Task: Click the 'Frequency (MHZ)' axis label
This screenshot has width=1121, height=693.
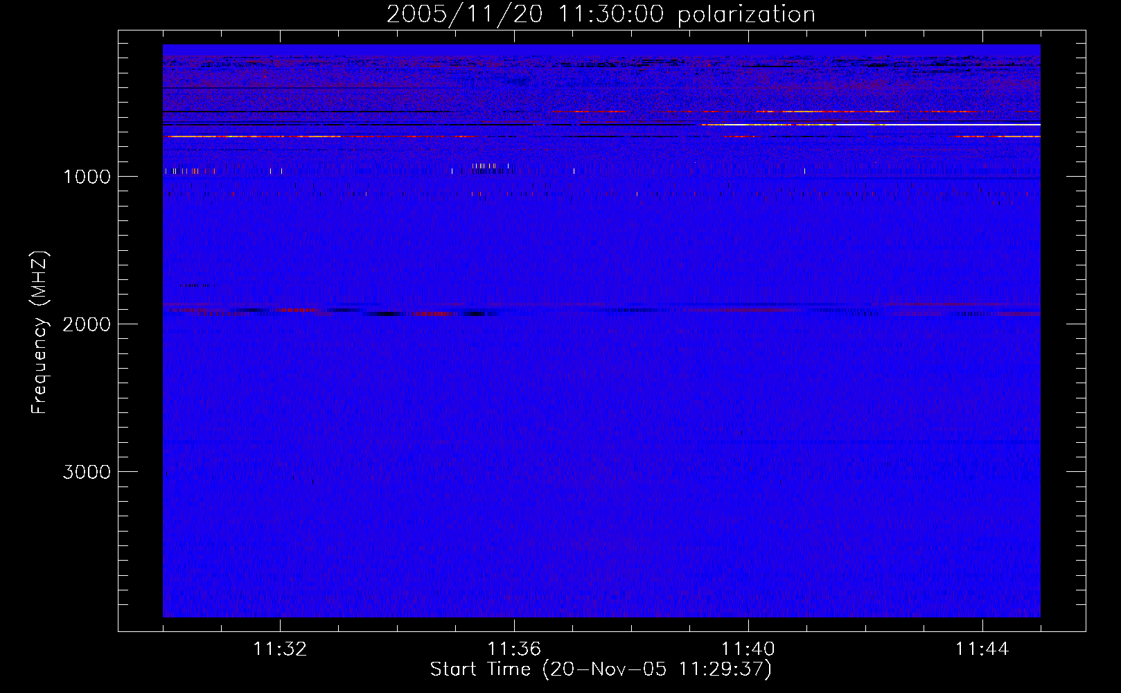Action: tap(40, 333)
